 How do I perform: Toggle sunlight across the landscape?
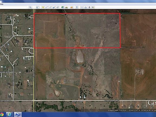click(66, 7)
